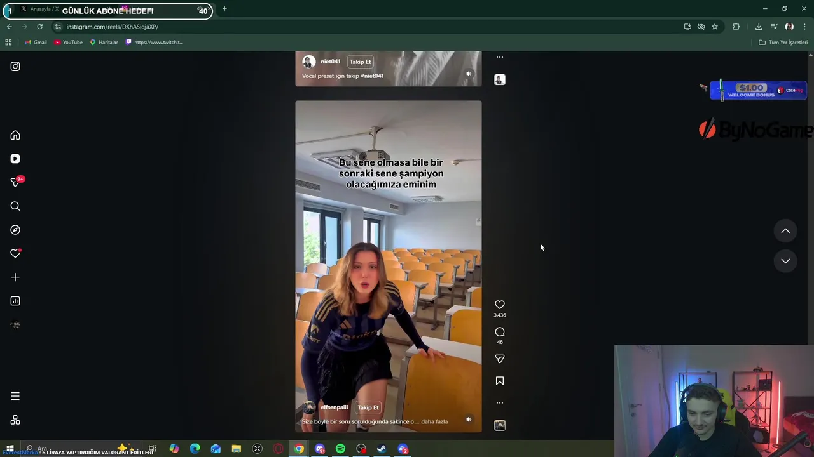Save the elfsenpaiii reel with bookmark
Viewport: 814px width, 457px height.
pos(500,381)
